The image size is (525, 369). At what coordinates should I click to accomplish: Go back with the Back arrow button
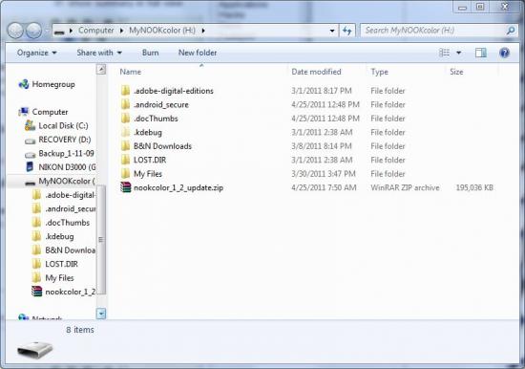coord(15,31)
